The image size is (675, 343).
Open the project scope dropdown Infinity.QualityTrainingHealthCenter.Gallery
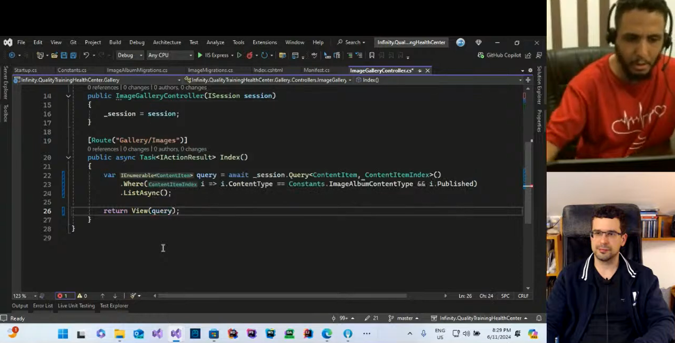click(x=97, y=80)
